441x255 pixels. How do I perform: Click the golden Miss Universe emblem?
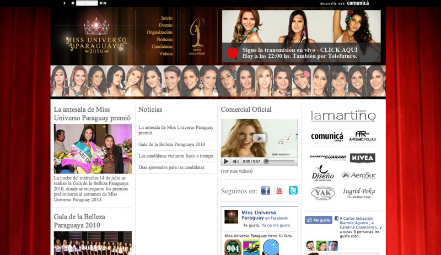pos(197,36)
